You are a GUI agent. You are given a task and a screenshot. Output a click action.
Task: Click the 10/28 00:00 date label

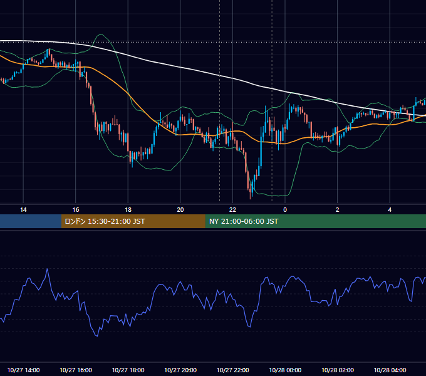(x=285, y=370)
